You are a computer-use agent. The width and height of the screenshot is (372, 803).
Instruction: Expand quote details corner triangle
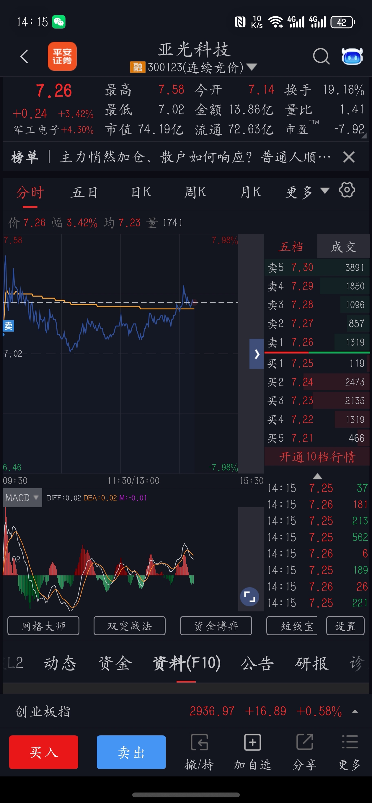[363, 135]
